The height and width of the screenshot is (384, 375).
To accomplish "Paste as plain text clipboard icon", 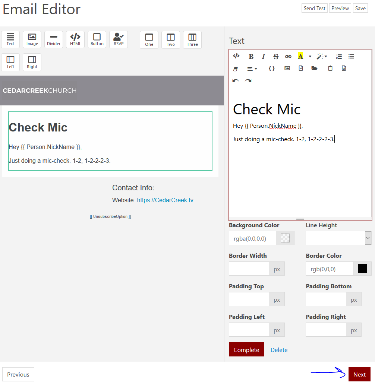I will click(330, 68).
